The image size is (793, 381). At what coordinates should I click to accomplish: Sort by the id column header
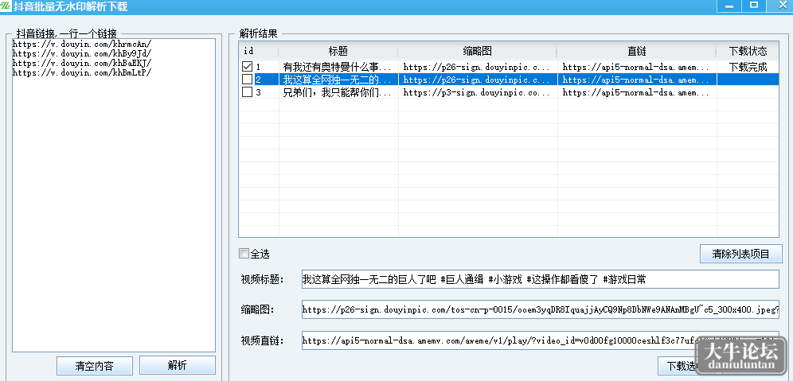[x=259, y=51]
